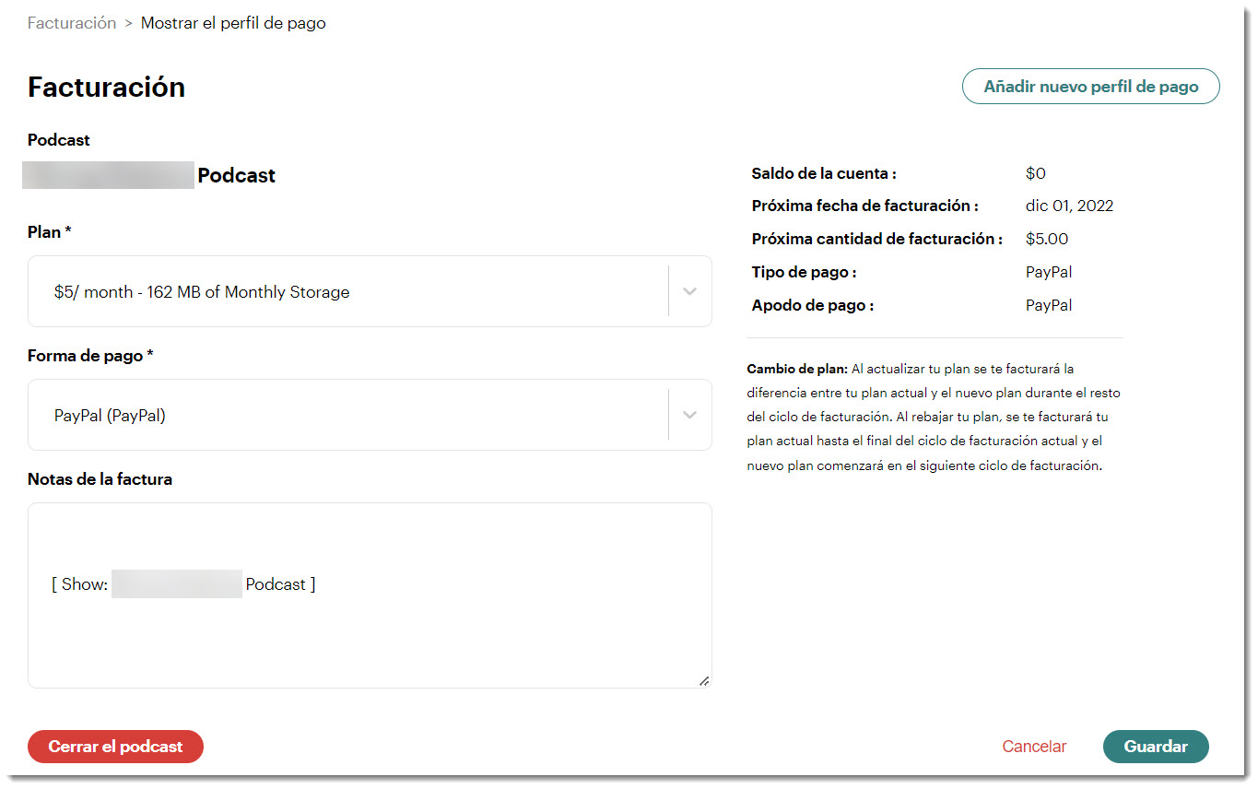Viewport: 1258px width, 789px height.
Task: Click the red 'Cerrar el podcast' button
Action: [x=115, y=747]
